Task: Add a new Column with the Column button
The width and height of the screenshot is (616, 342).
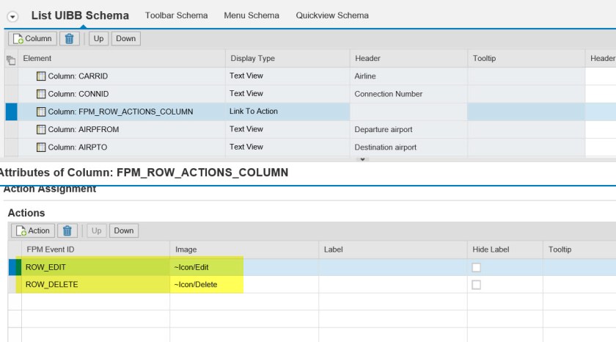Action: pos(32,38)
